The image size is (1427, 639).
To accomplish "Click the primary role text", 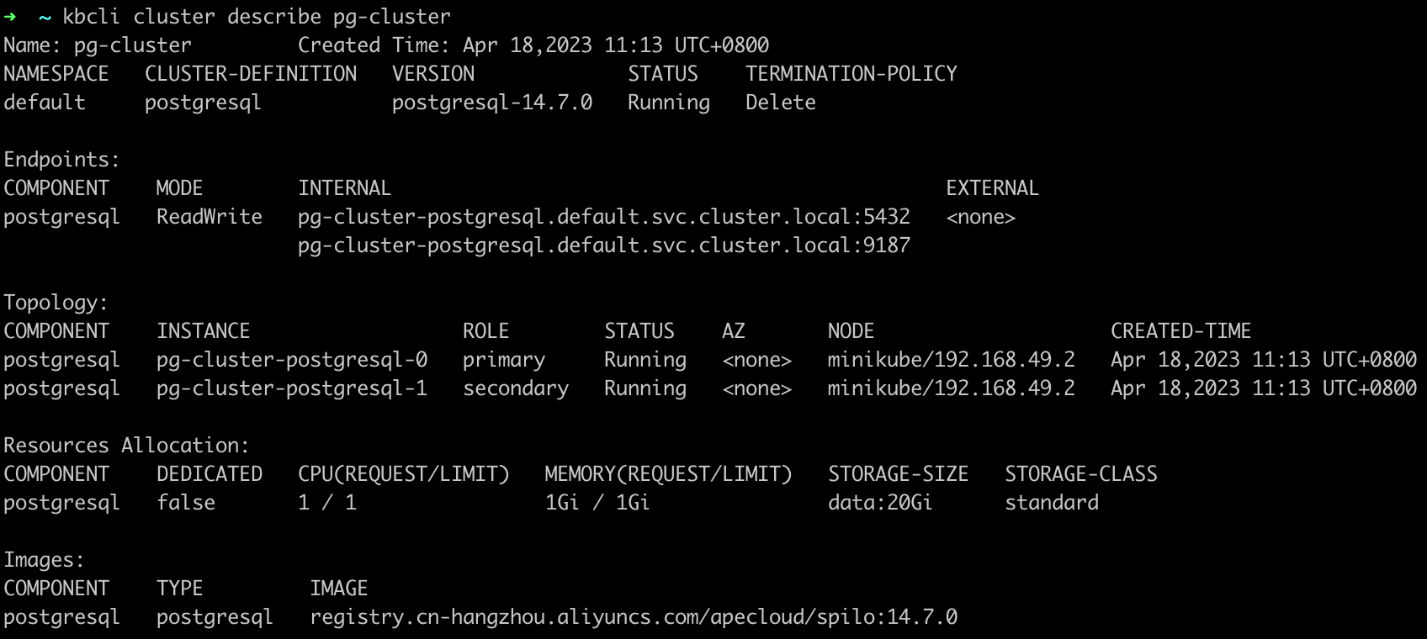I will tap(504, 360).
